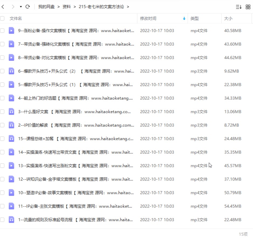Sort by 大小 column header
253x238 pixels.
pyautogui.click(x=228, y=18)
